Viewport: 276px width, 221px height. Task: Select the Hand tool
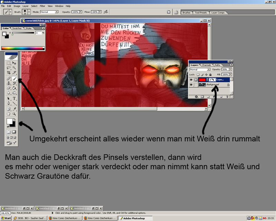click(x=9, y=114)
